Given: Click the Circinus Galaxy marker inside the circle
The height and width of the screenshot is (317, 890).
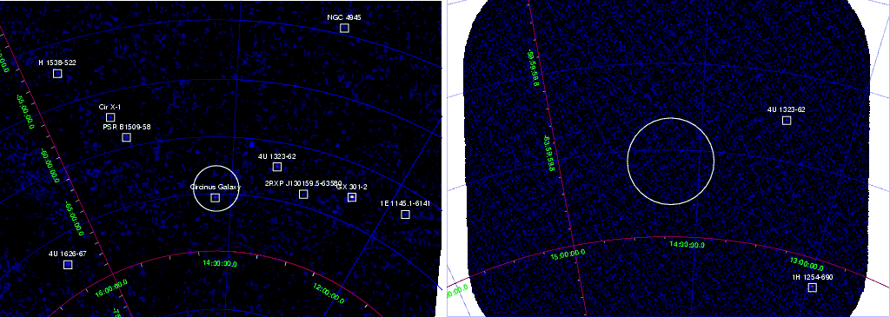Looking at the screenshot, I should click(x=216, y=198).
